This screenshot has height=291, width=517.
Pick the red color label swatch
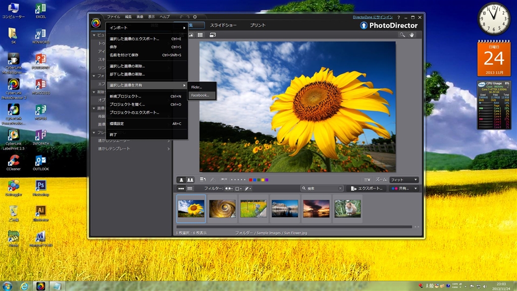coord(251,180)
